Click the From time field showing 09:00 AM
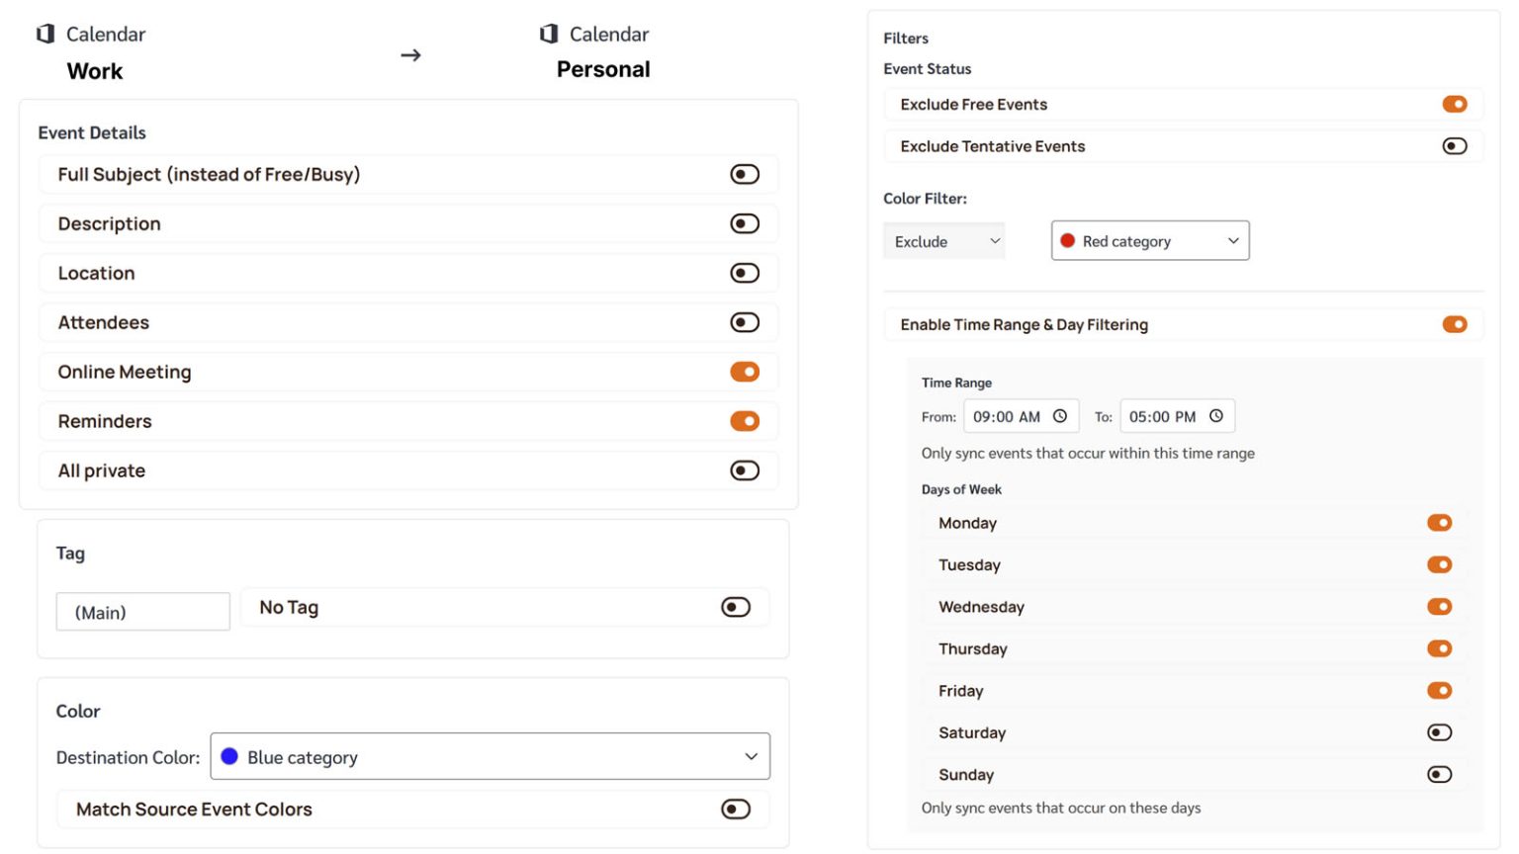This screenshot has height=854, width=1519. tap(1022, 416)
